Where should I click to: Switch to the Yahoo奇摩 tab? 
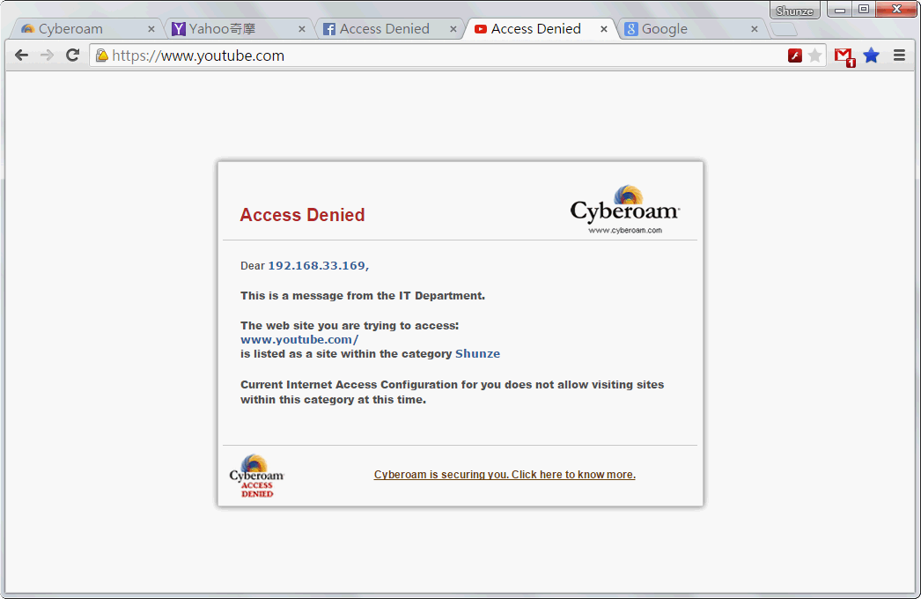238,29
